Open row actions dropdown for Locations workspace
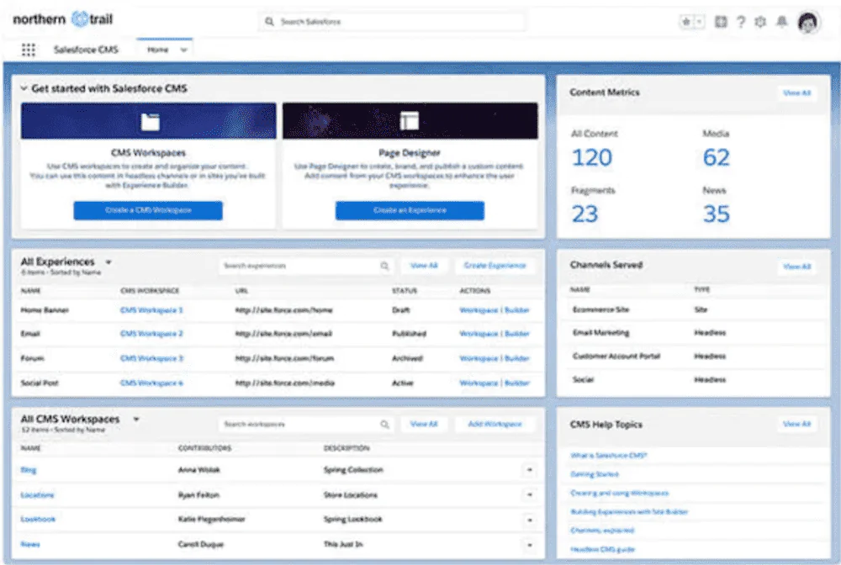This screenshot has width=841, height=565. [x=529, y=494]
